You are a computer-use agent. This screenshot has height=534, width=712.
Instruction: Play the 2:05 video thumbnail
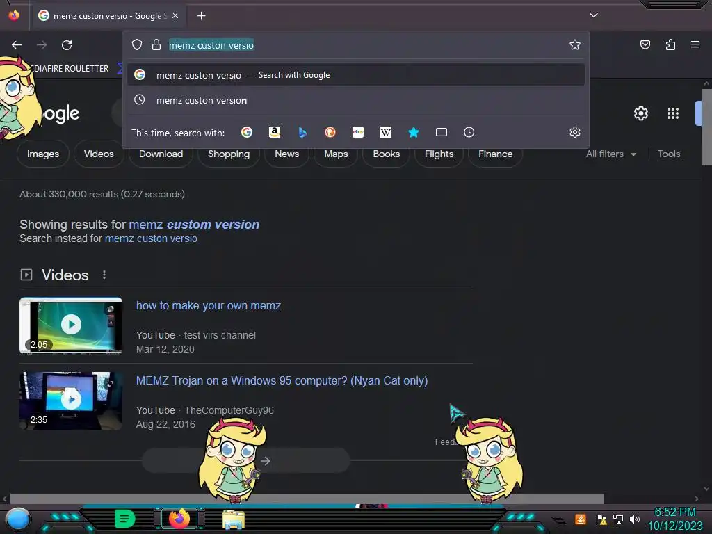71,325
